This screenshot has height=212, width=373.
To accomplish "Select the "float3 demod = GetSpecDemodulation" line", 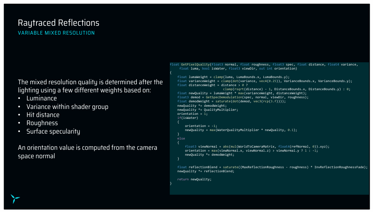I will [243, 97].
